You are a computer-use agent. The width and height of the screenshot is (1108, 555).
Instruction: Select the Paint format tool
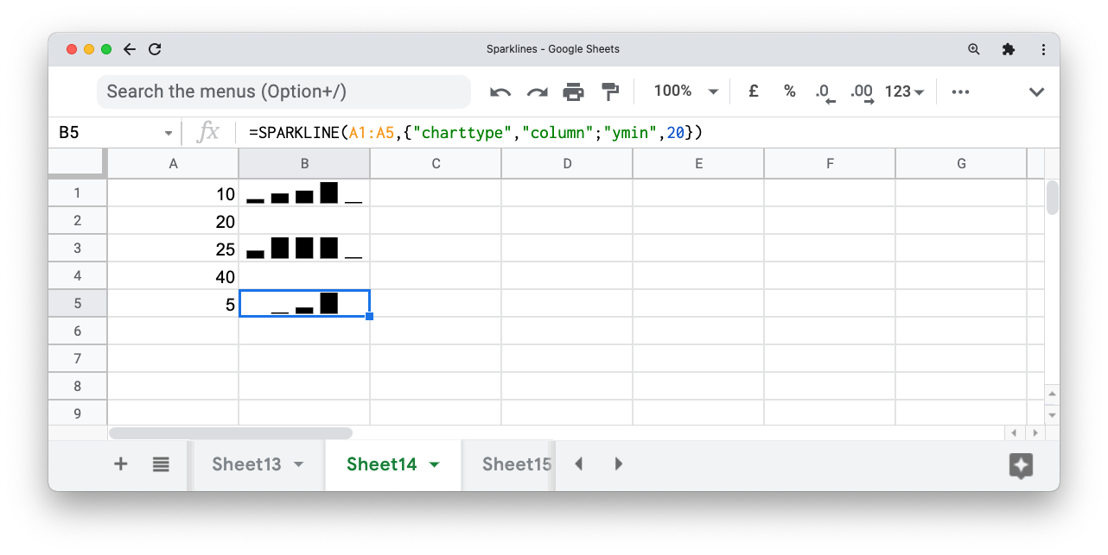pyautogui.click(x=610, y=91)
